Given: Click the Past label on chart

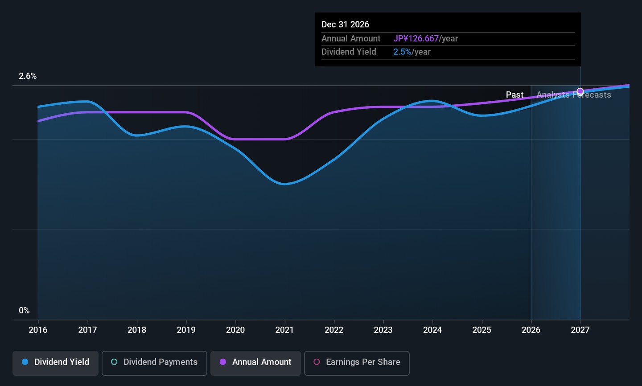Looking at the screenshot, I should pyautogui.click(x=514, y=95).
